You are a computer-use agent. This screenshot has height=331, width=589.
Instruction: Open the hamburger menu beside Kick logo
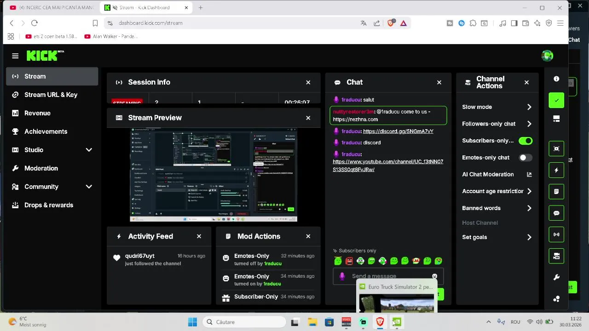[15, 56]
